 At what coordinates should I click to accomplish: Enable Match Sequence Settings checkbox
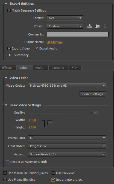(9, 10)
